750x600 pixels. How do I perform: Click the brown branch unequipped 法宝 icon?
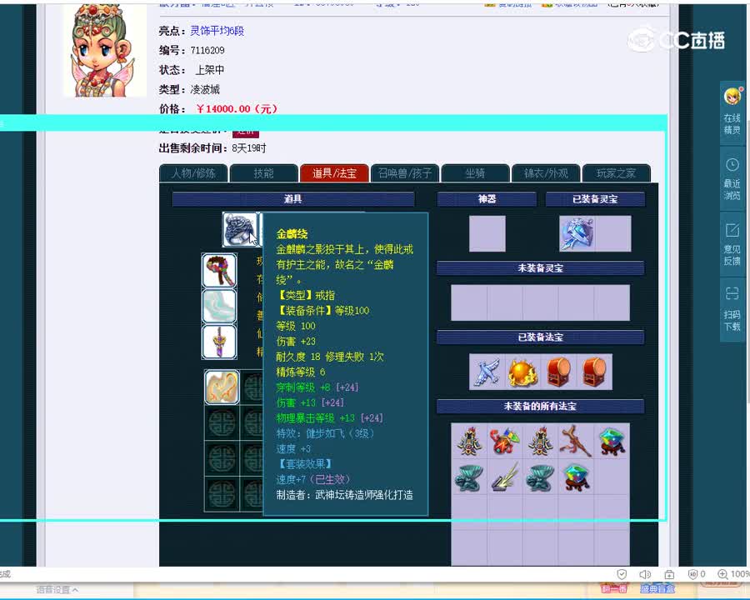click(577, 441)
